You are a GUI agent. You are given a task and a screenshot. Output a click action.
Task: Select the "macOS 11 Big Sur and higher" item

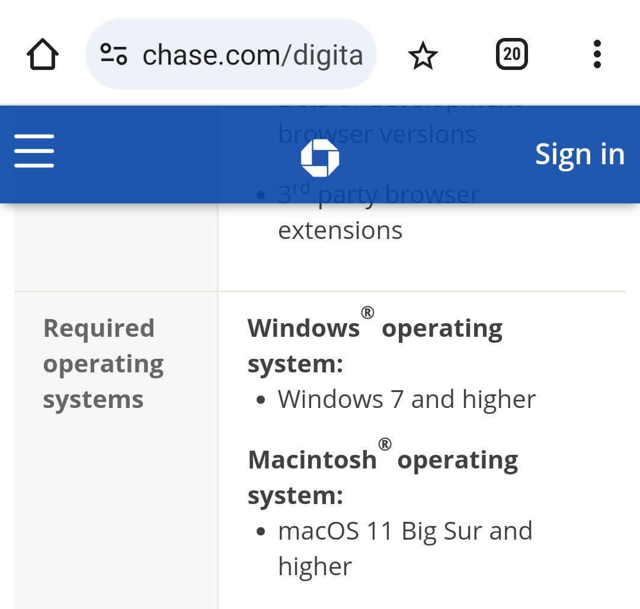coord(405,531)
